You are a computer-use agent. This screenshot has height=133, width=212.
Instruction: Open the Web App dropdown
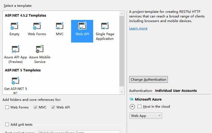pos(146,116)
